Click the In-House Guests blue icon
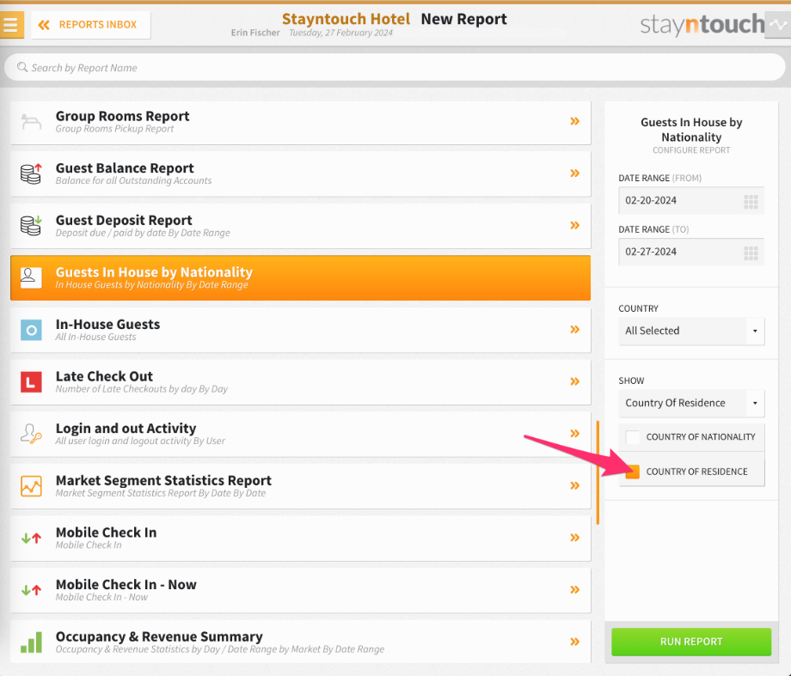This screenshot has height=676, width=791. 31,330
